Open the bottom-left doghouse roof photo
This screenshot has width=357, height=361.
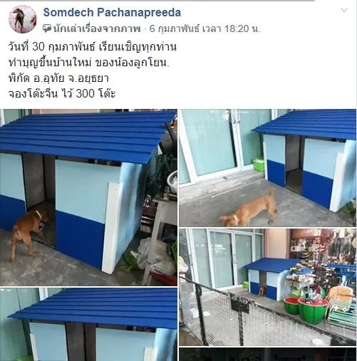tap(88, 325)
